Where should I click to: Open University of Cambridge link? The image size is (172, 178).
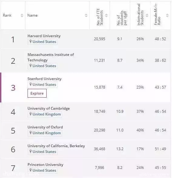[x=48, y=108]
